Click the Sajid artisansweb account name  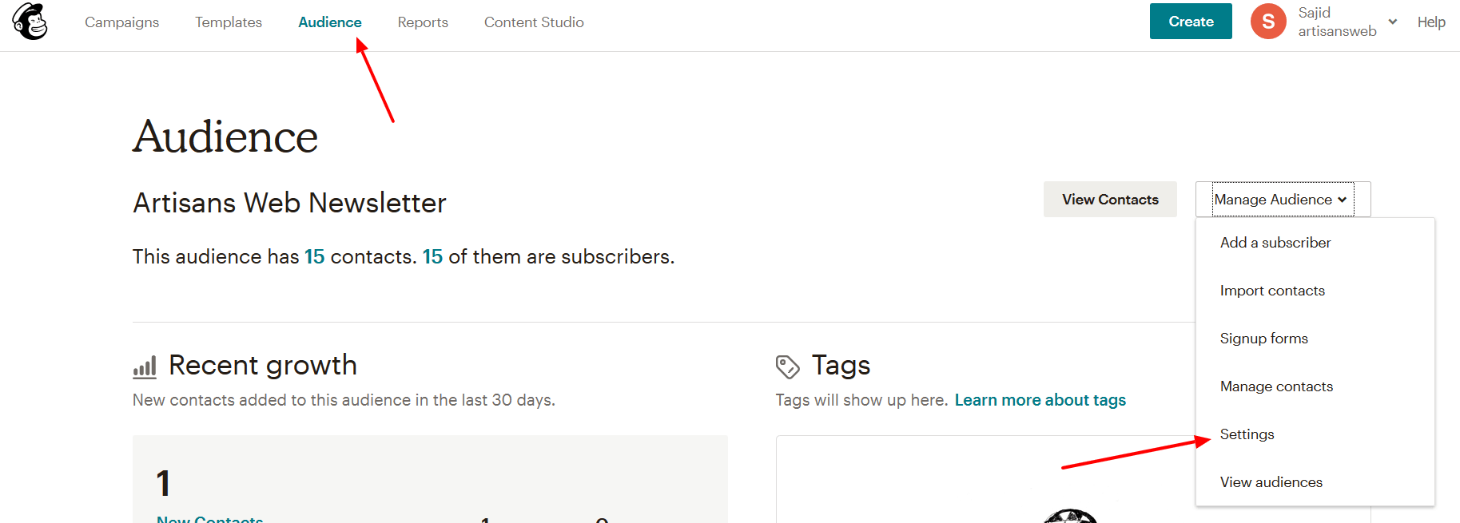[1337, 22]
